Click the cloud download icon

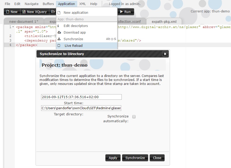pyautogui.click(x=59, y=32)
